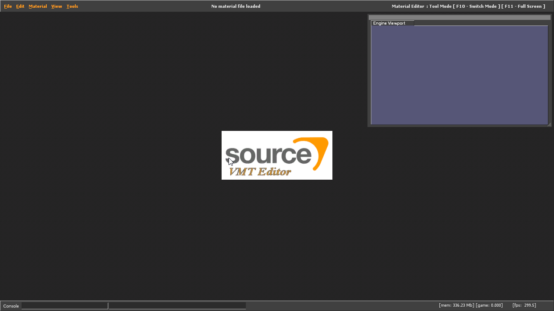This screenshot has height=311, width=554.
Task: Open the Tools menu
Action: [x=72, y=6]
